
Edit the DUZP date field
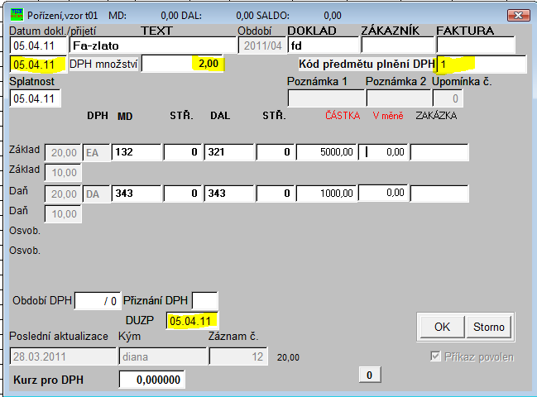point(192,321)
